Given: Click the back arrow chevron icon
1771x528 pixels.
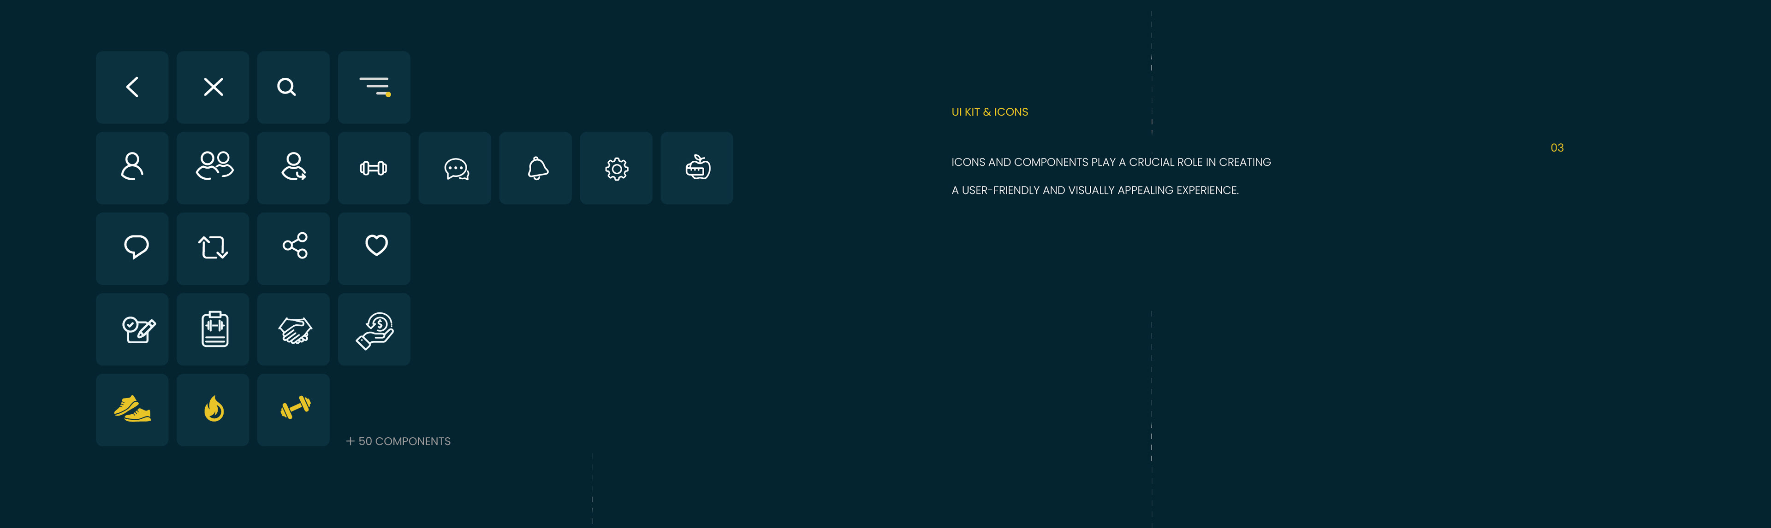Looking at the screenshot, I should click(133, 87).
